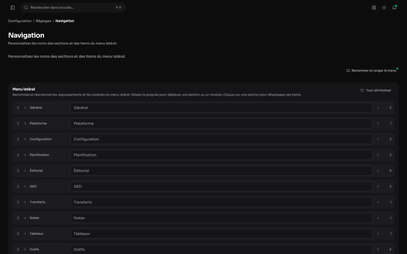Image resolution: width=407 pixels, height=254 pixels.
Task: Clear the Notes name with X icon
Action: 378,218
